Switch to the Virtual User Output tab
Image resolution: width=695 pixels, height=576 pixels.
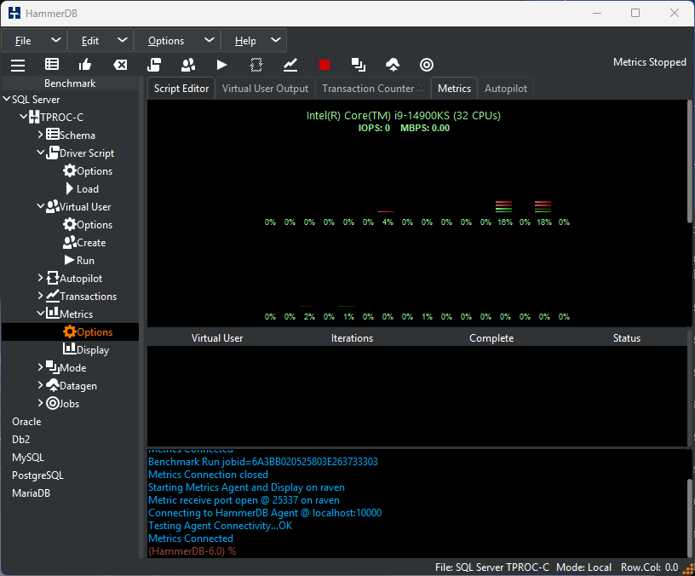tap(265, 89)
